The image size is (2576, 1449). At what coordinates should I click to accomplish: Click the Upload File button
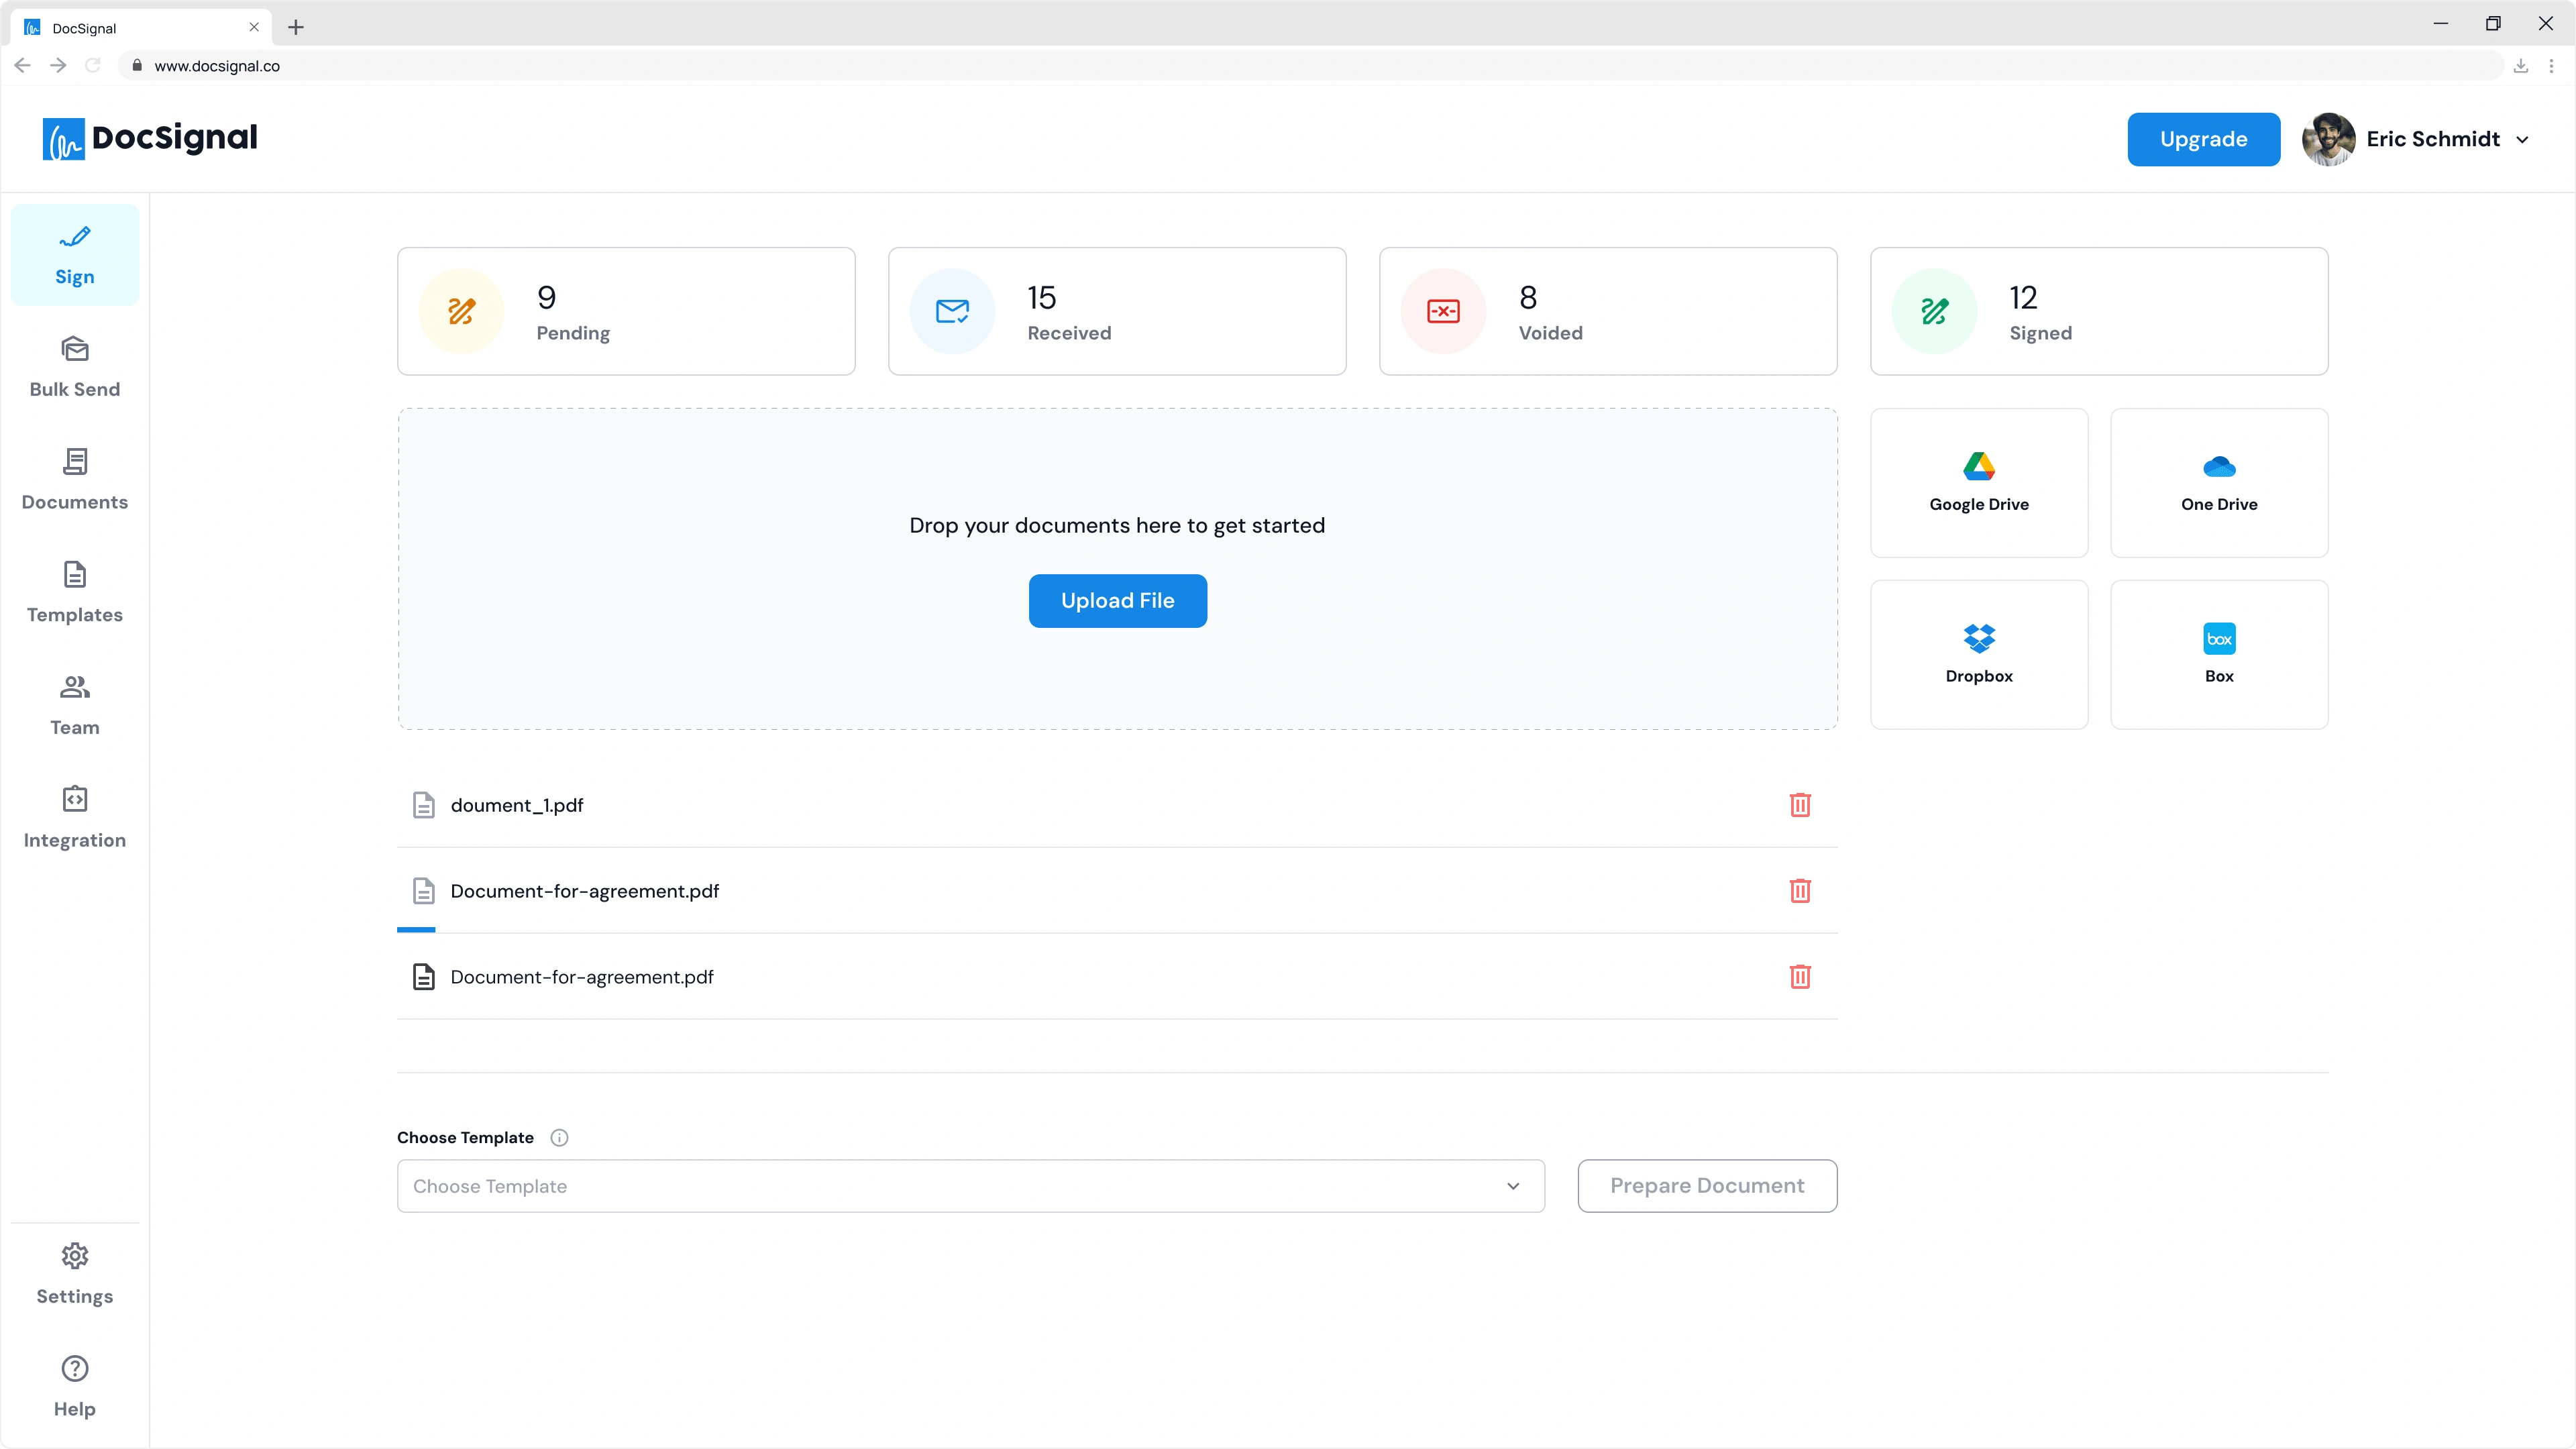click(x=1117, y=601)
